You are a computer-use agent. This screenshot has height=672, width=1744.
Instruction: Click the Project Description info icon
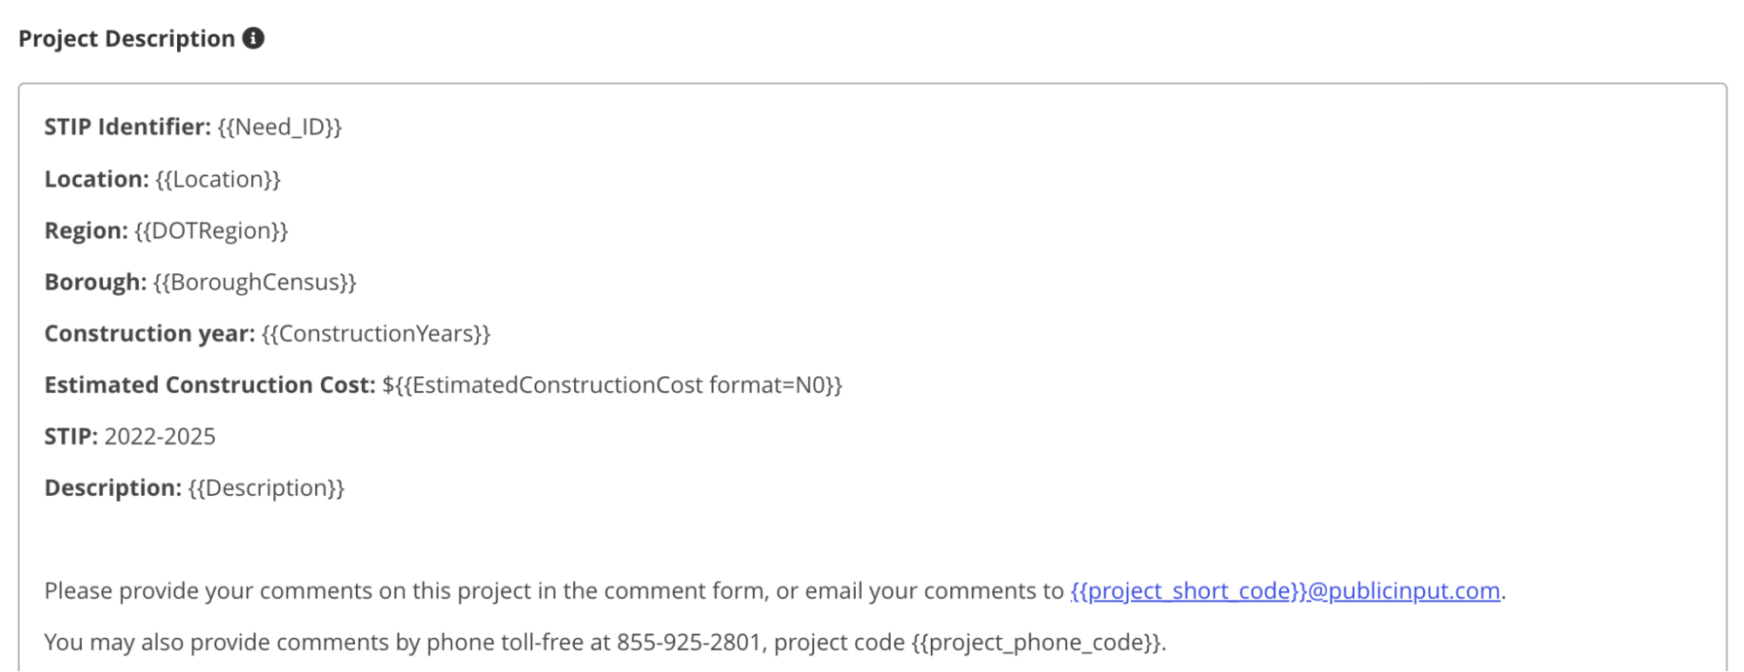[x=253, y=38]
